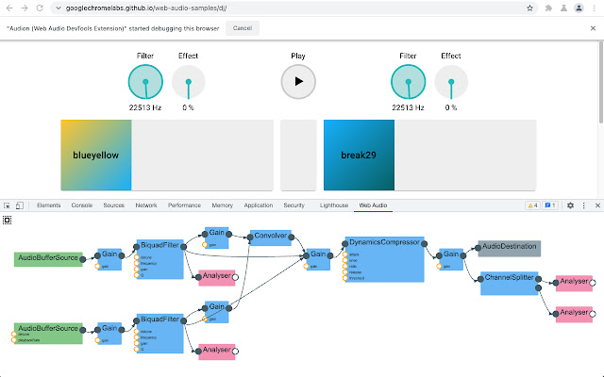
Task: Open the Chrome three-dot menu
Action: [594, 8]
